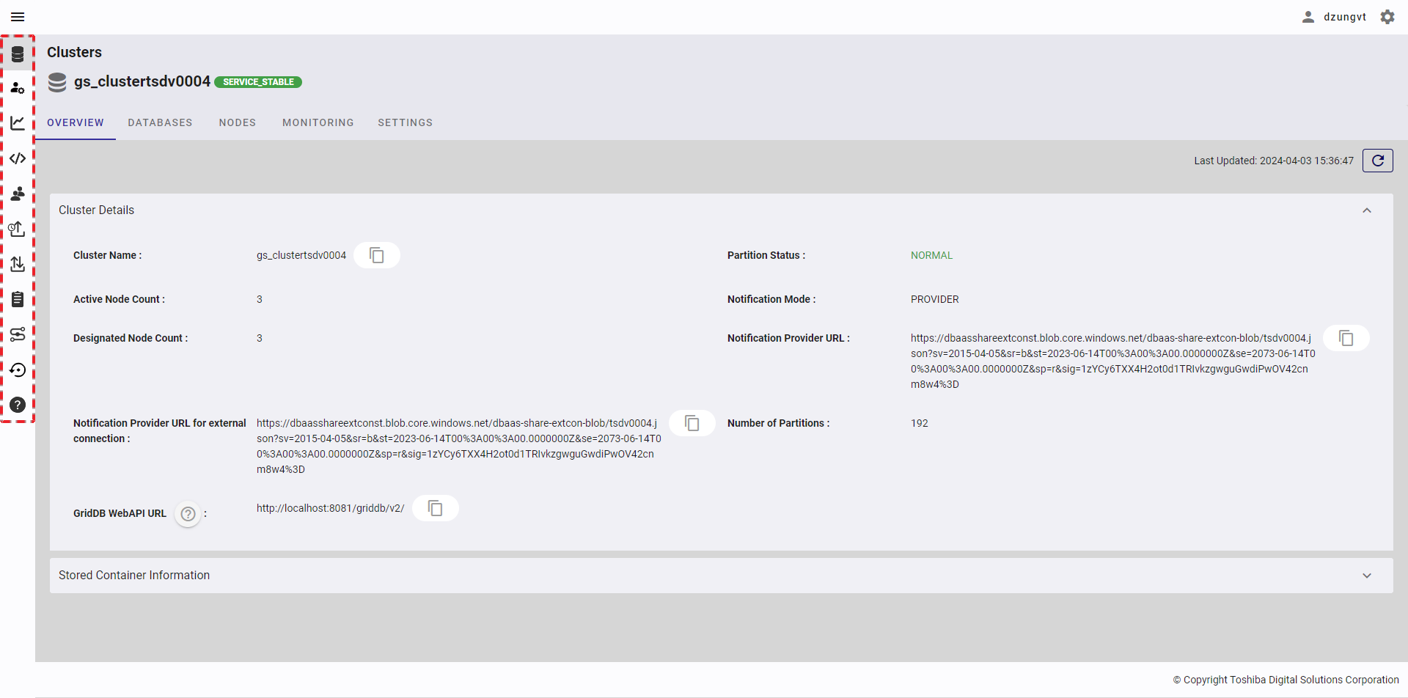
Task: Switch to the Databases tab
Action: (160, 122)
